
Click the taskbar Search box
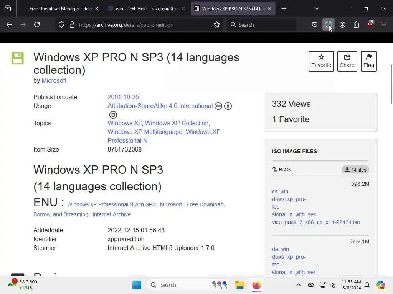[x=188, y=285]
